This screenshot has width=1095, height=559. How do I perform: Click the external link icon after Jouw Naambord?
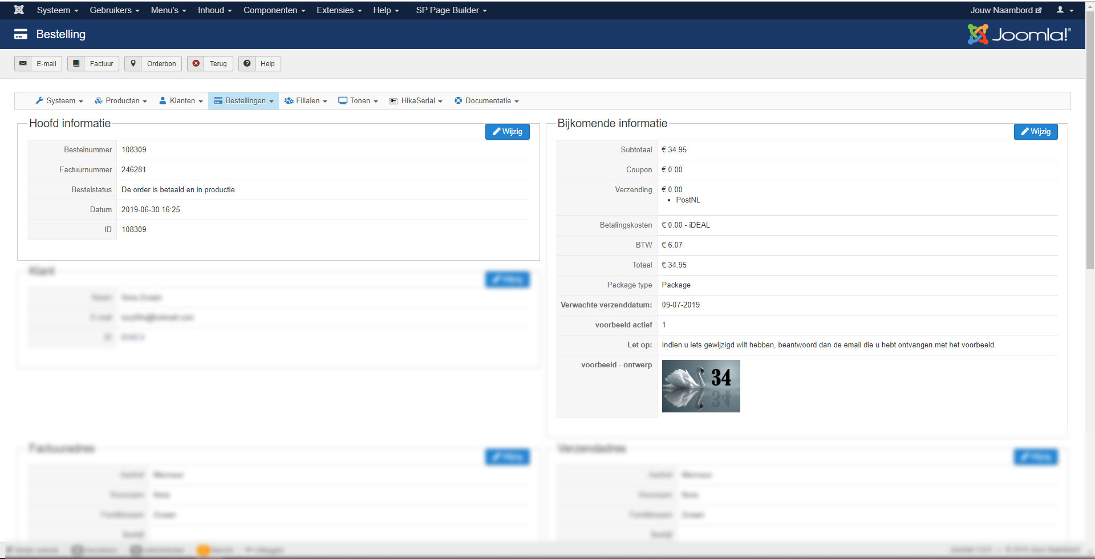[1039, 10]
